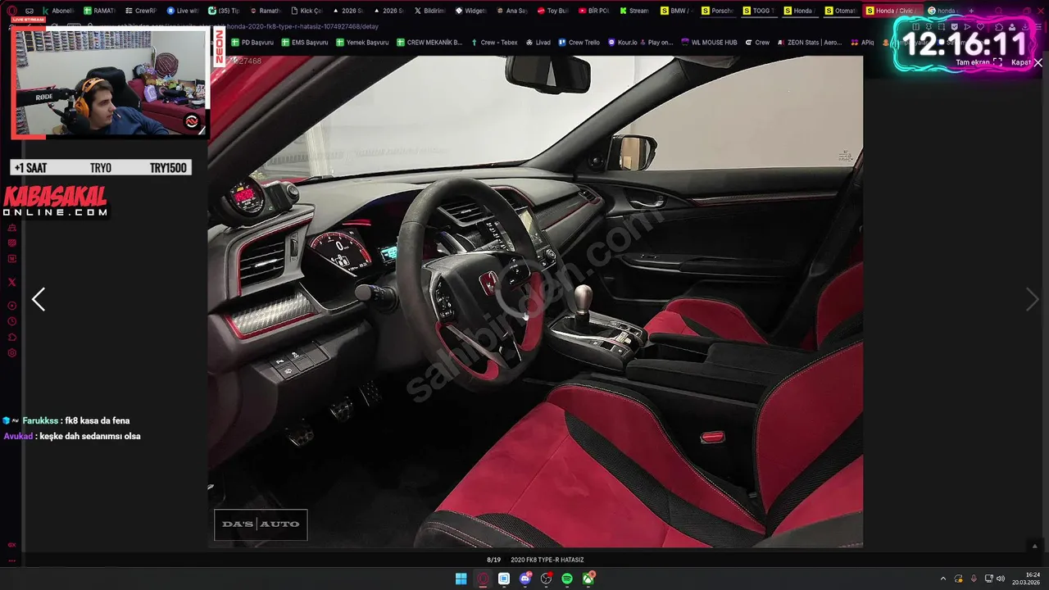Open Opera GX in taskbar

point(483,579)
